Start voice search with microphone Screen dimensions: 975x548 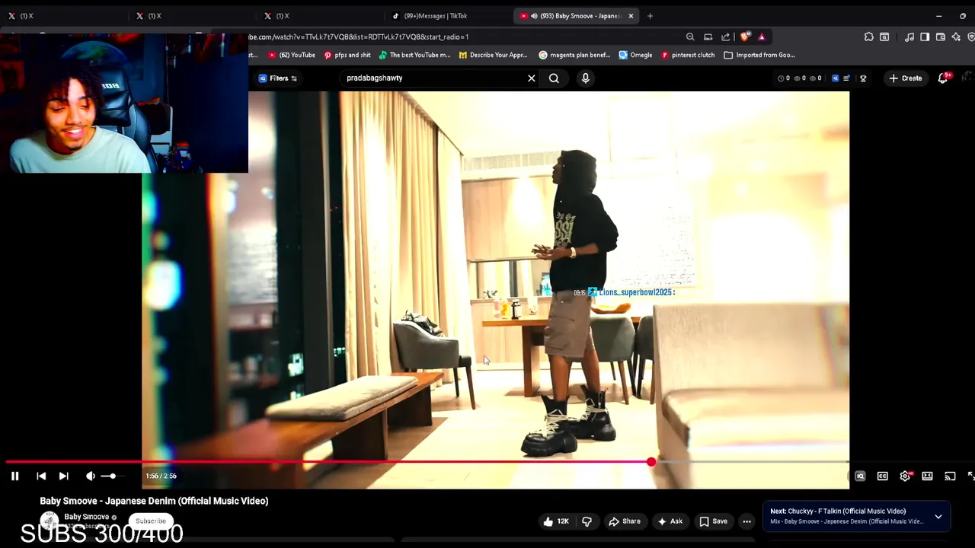pyautogui.click(x=585, y=78)
